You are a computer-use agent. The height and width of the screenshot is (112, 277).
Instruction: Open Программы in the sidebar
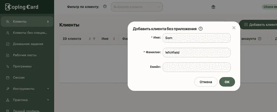(x=27, y=66)
